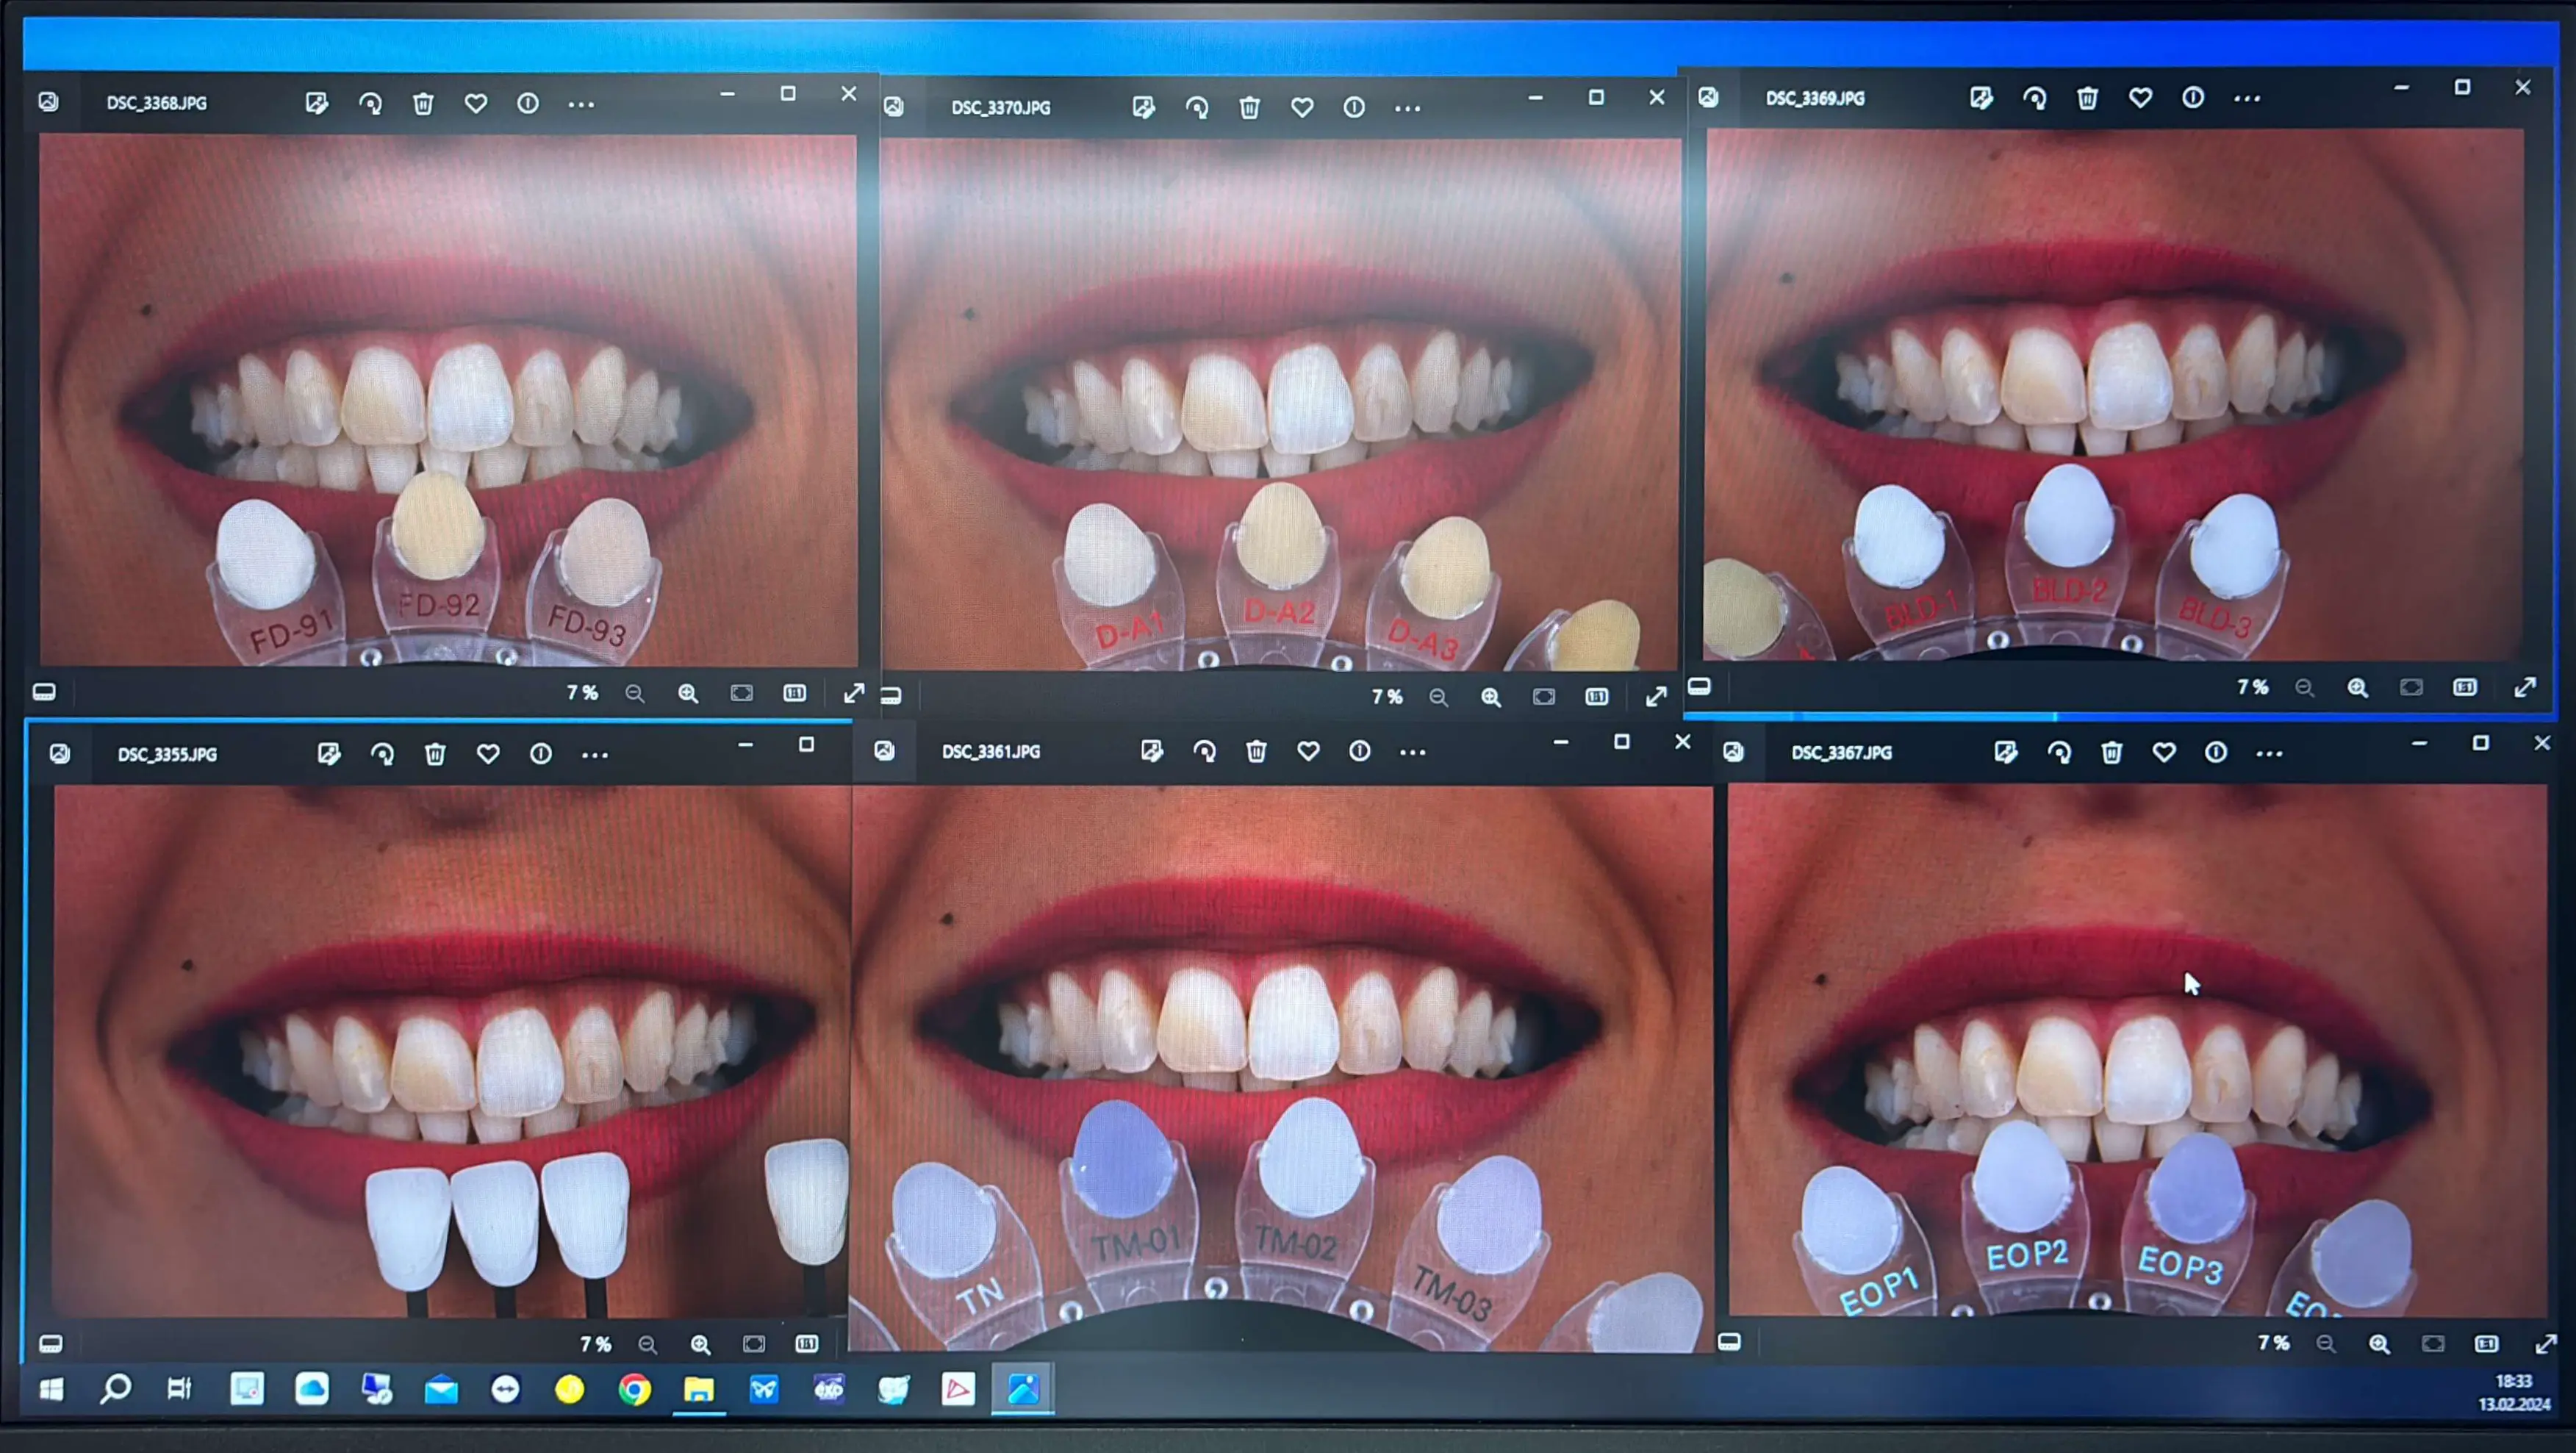The width and height of the screenshot is (2576, 1453).
Task: Open Google Chrome from the taskbar
Action: (x=634, y=1389)
